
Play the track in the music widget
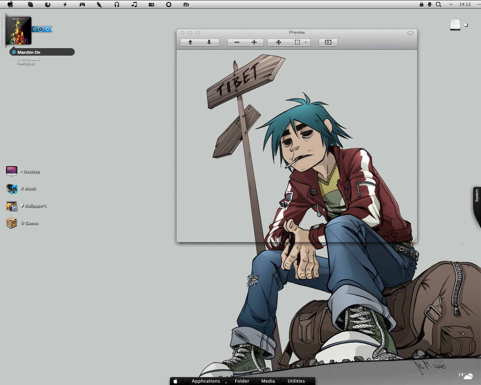(x=41, y=29)
